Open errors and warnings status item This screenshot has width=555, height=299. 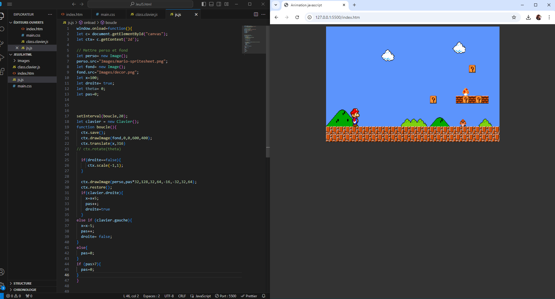tap(14, 296)
